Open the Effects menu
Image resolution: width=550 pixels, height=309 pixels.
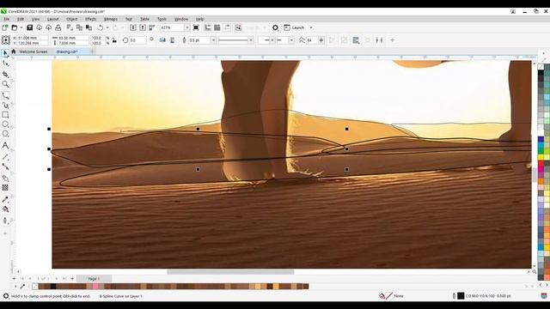pos(90,19)
